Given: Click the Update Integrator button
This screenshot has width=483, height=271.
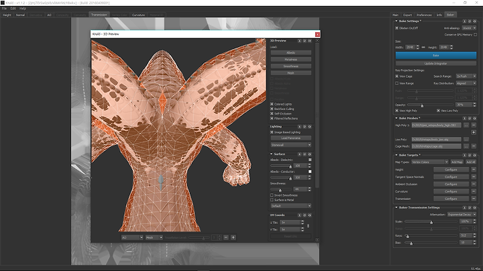Looking at the screenshot, I should point(436,64).
